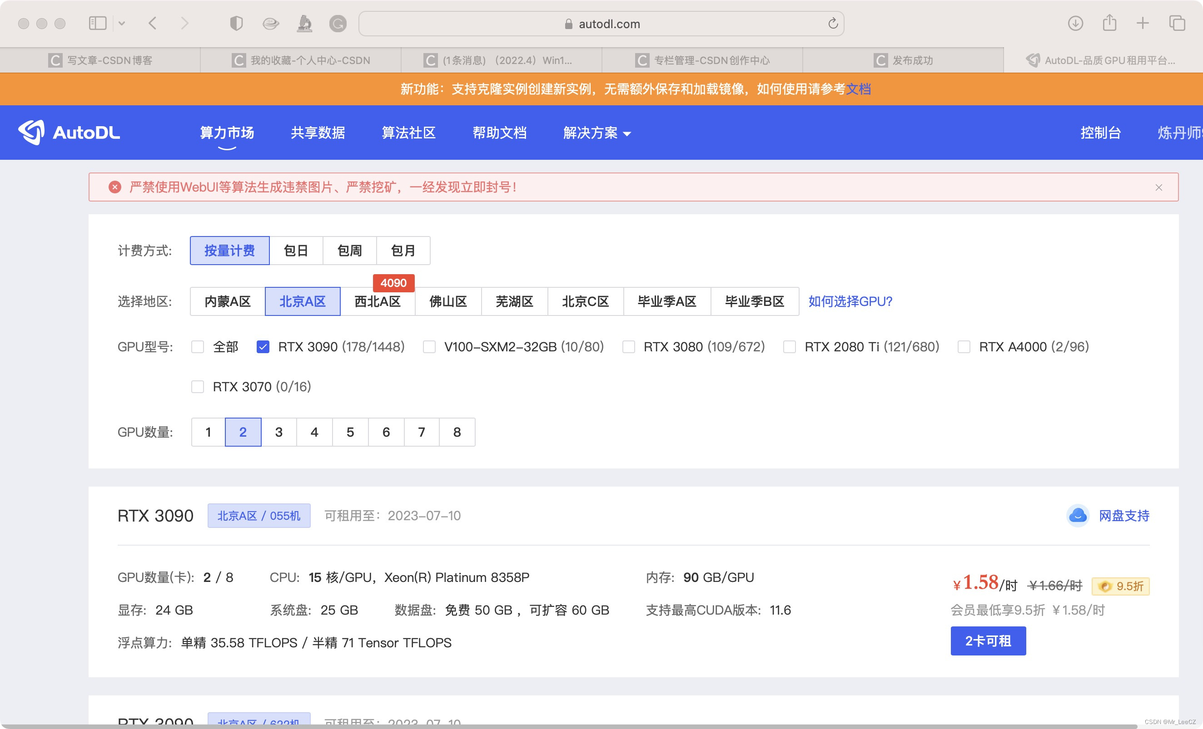
Task: Open the 如何选择GPU? help link
Action: [x=850, y=301]
